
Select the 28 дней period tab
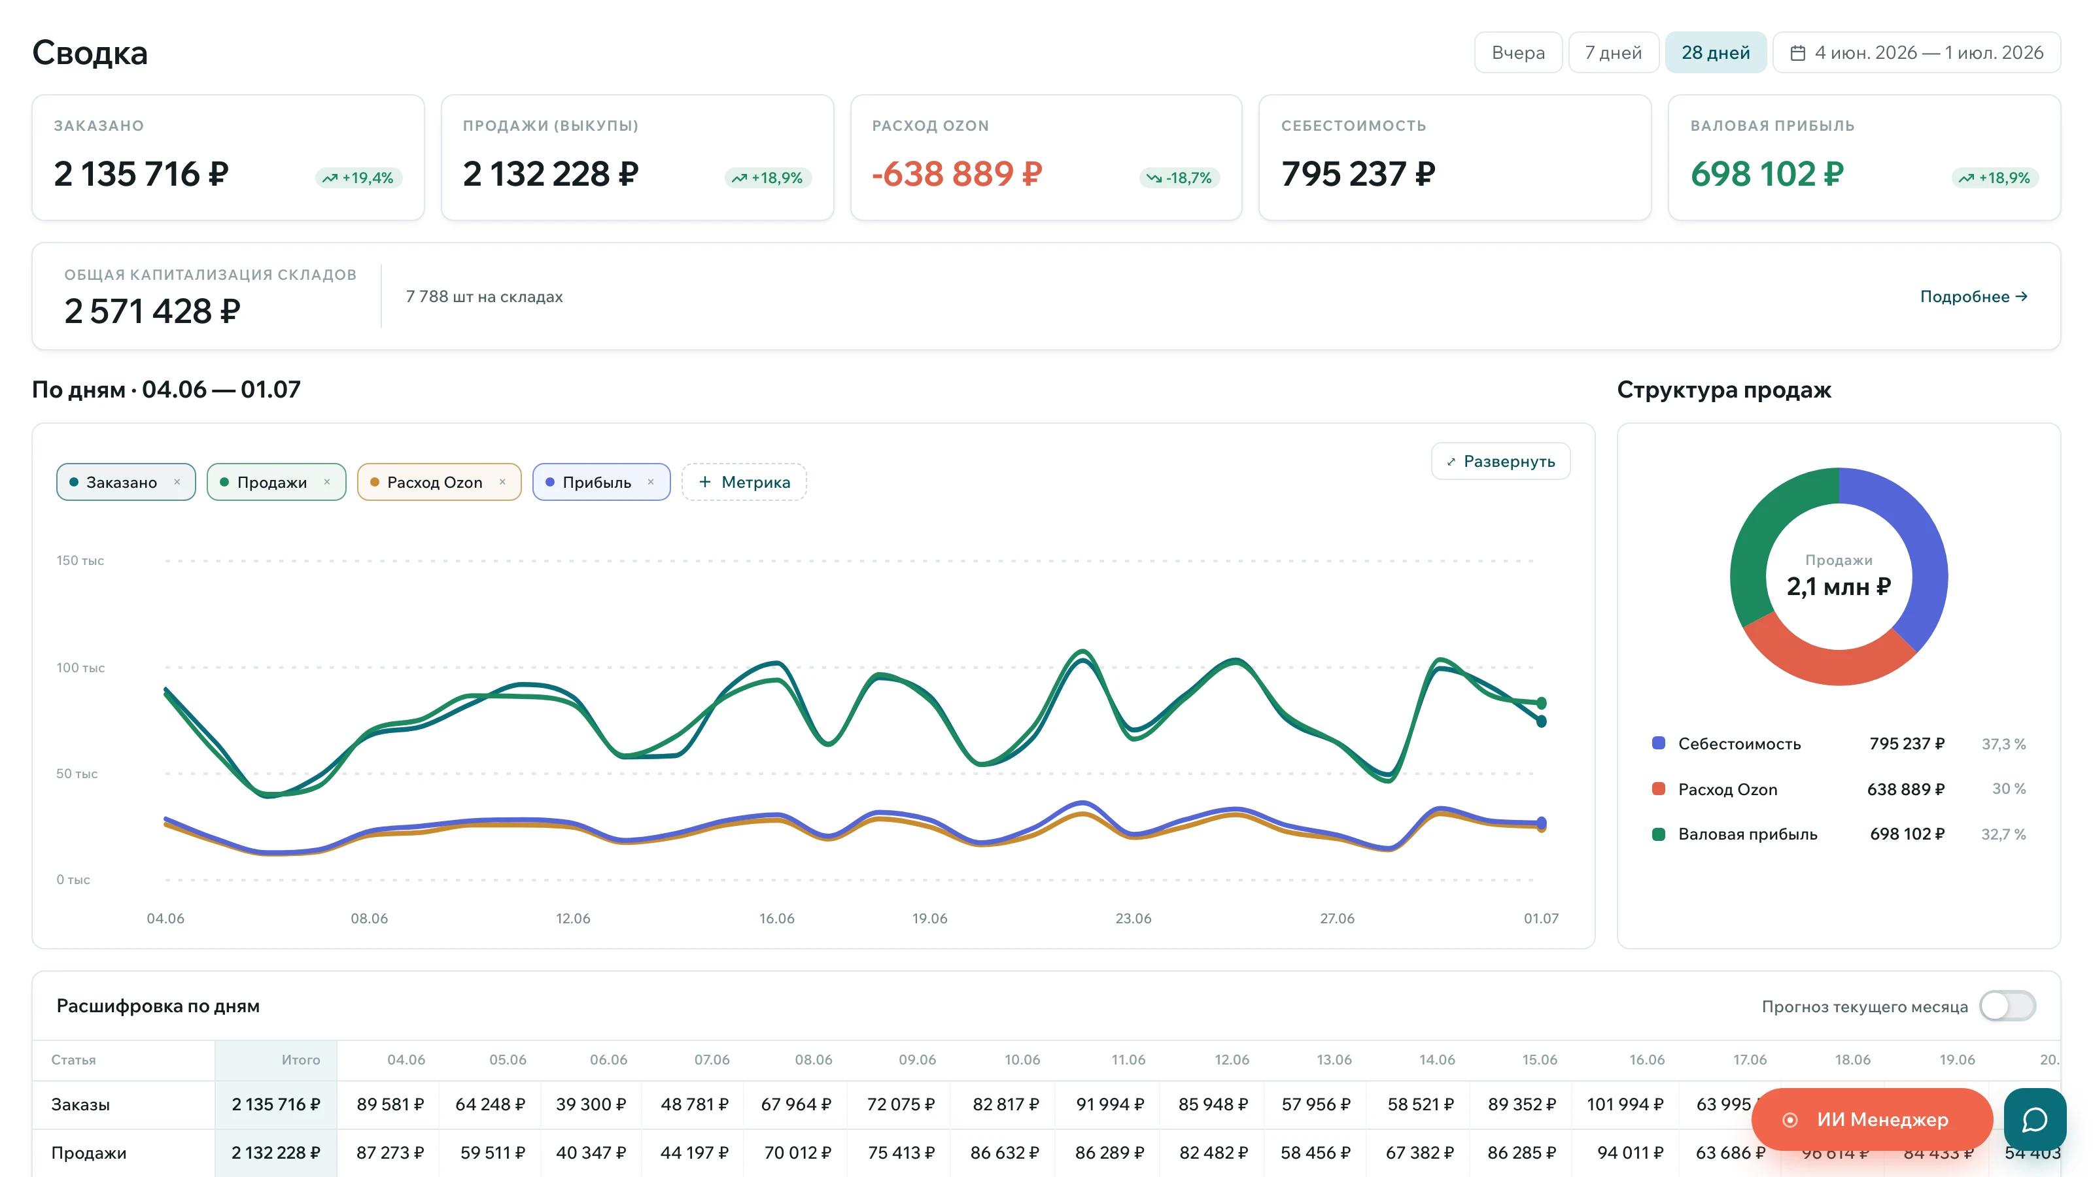[x=1715, y=53]
